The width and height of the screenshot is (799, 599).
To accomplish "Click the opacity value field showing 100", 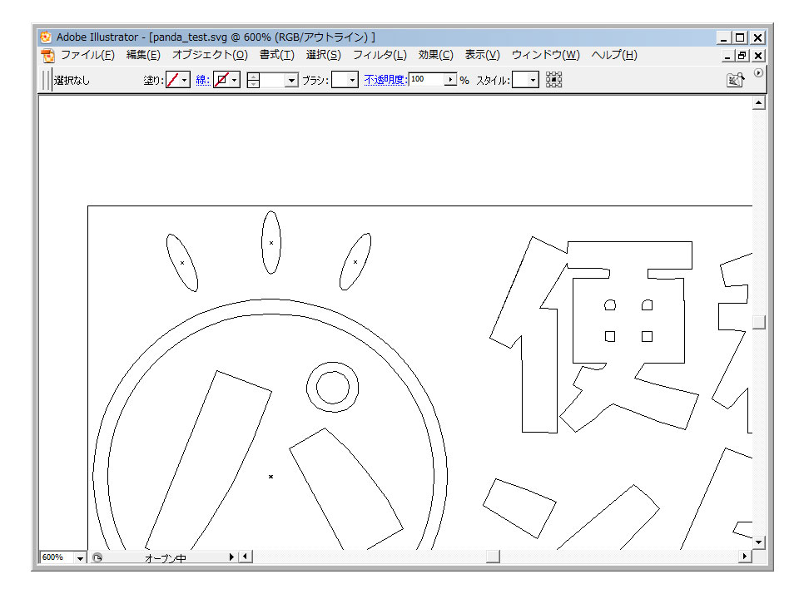I will click(x=426, y=80).
